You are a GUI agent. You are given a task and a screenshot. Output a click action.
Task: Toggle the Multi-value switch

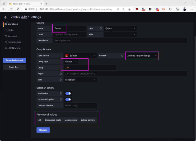(68, 93)
